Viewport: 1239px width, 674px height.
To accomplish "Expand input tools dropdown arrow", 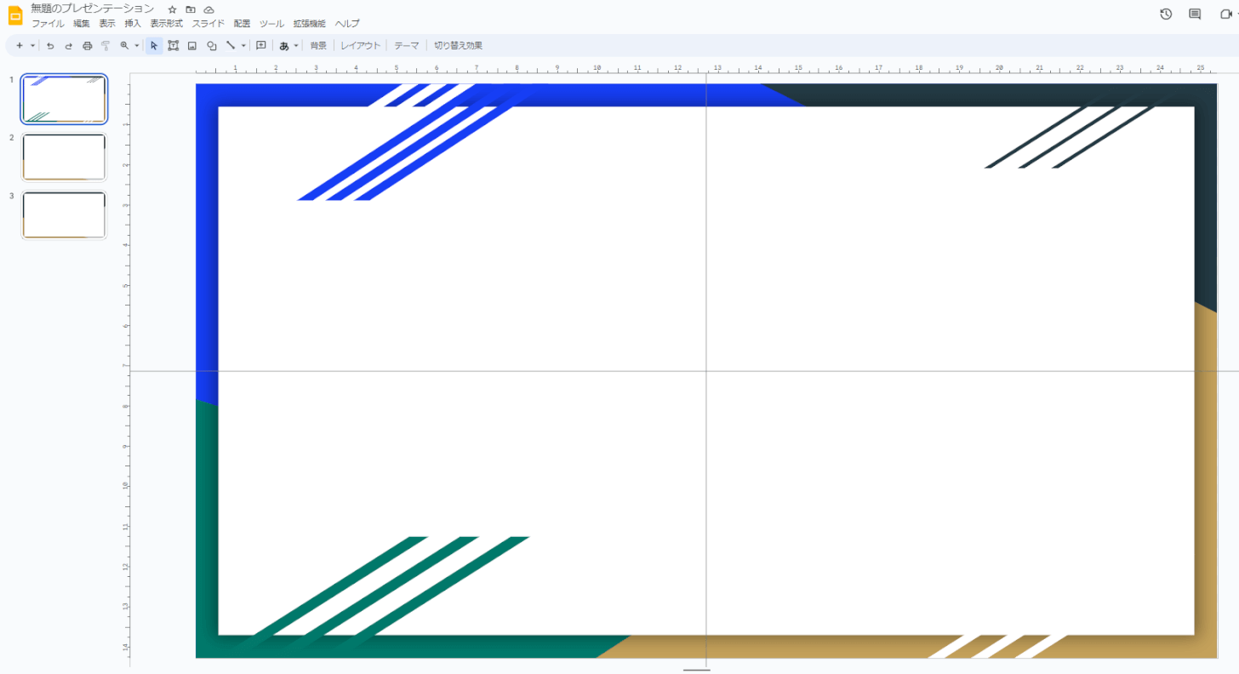I will coord(296,45).
